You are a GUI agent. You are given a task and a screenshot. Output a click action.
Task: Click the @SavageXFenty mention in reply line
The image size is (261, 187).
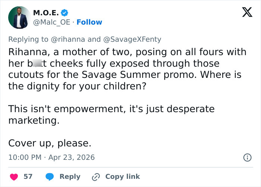pyautogui.click(x=132, y=39)
